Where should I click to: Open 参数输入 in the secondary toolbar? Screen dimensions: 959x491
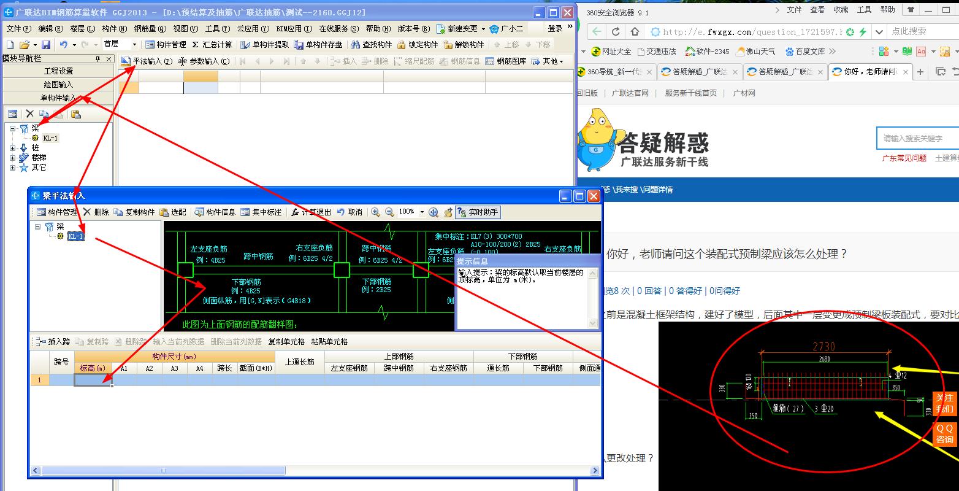[x=204, y=61]
